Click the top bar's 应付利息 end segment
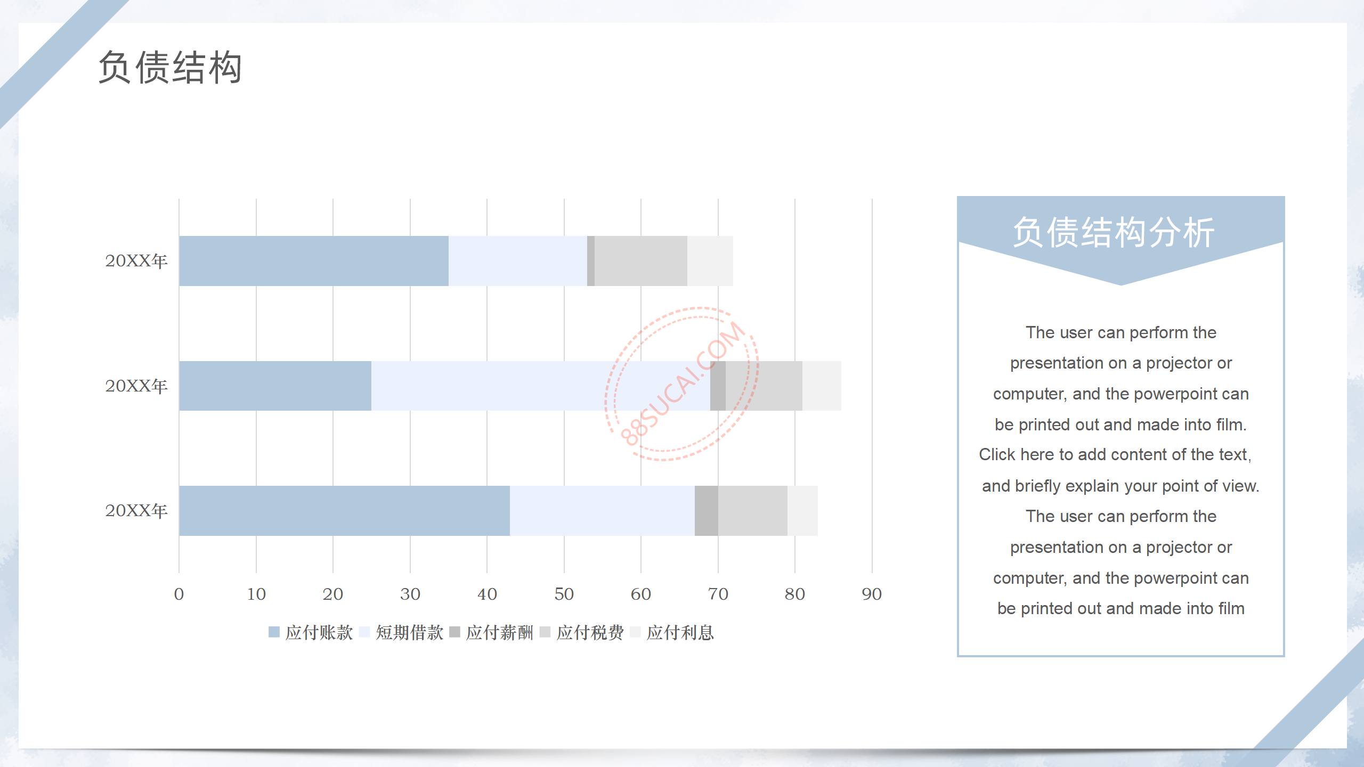This screenshot has height=767, width=1364. pyautogui.click(x=710, y=261)
